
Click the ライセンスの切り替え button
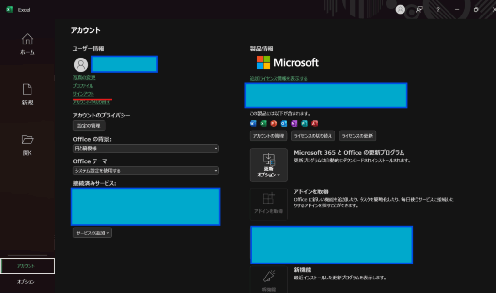click(313, 136)
